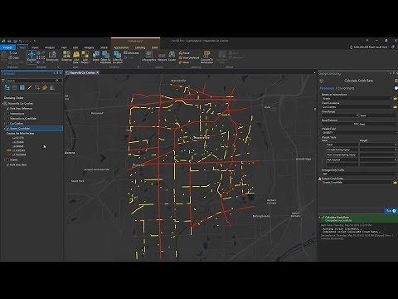Expand the Intersections layer

click(4, 114)
